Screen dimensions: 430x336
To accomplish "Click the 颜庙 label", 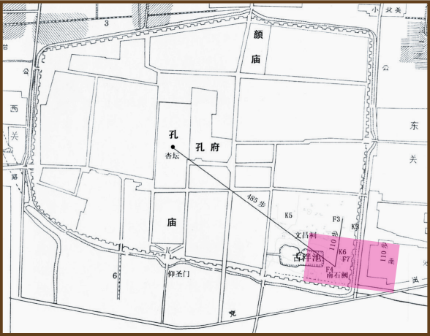I will click(257, 47).
